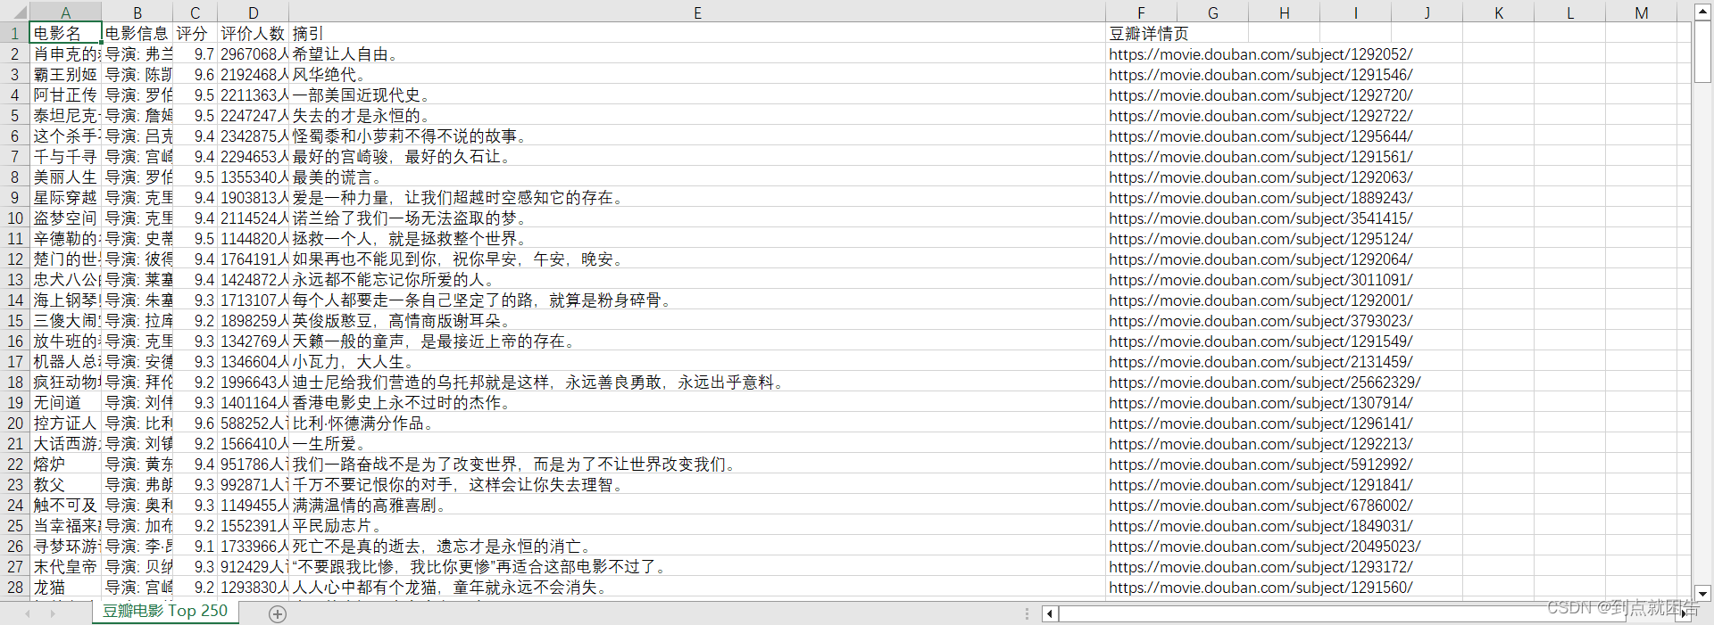This screenshot has height=625, width=1714.
Task: Open link for subject/1291546/
Action: (1261, 75)
